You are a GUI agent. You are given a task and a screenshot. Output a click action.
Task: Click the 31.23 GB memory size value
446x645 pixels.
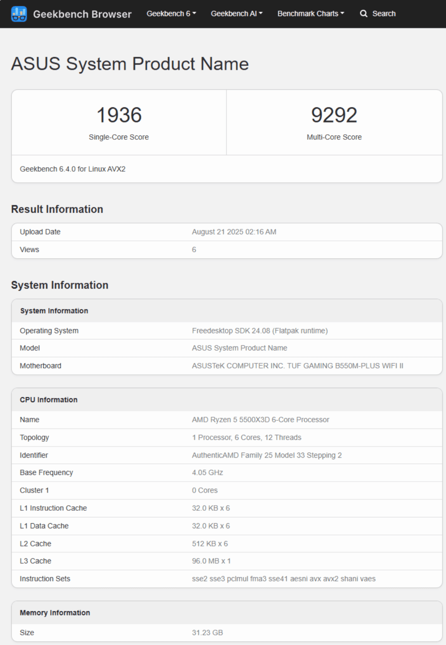(x=207, y=633)
